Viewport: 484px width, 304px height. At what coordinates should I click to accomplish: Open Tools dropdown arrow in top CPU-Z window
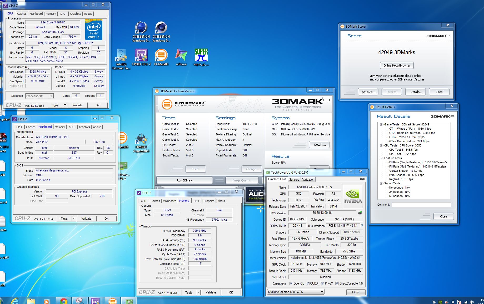tap(64, 105)
